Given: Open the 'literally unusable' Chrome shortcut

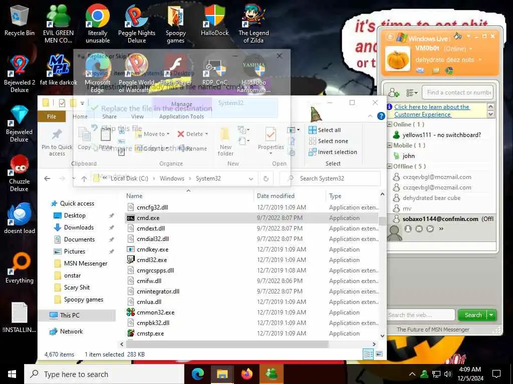Looking at the screenshot, I should click(98, 24).
